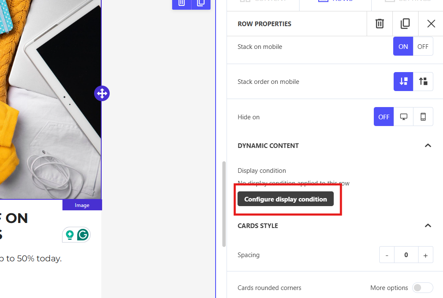Set Hide on to OFF
The width and height of the screenshot is (443, 298).
click(384, 117)
